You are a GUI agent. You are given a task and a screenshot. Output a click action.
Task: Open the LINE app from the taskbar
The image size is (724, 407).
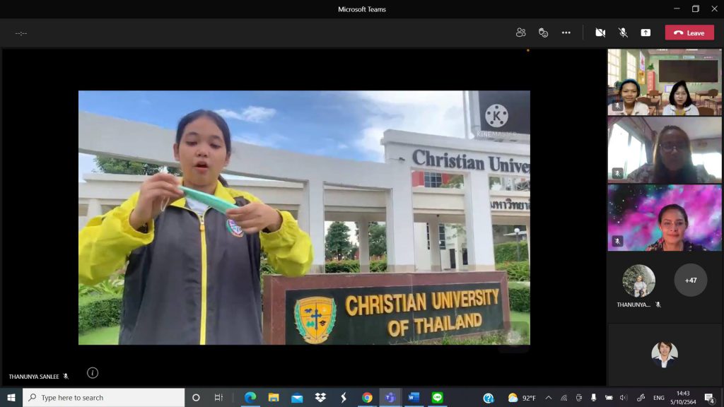(x=437, y=397)
